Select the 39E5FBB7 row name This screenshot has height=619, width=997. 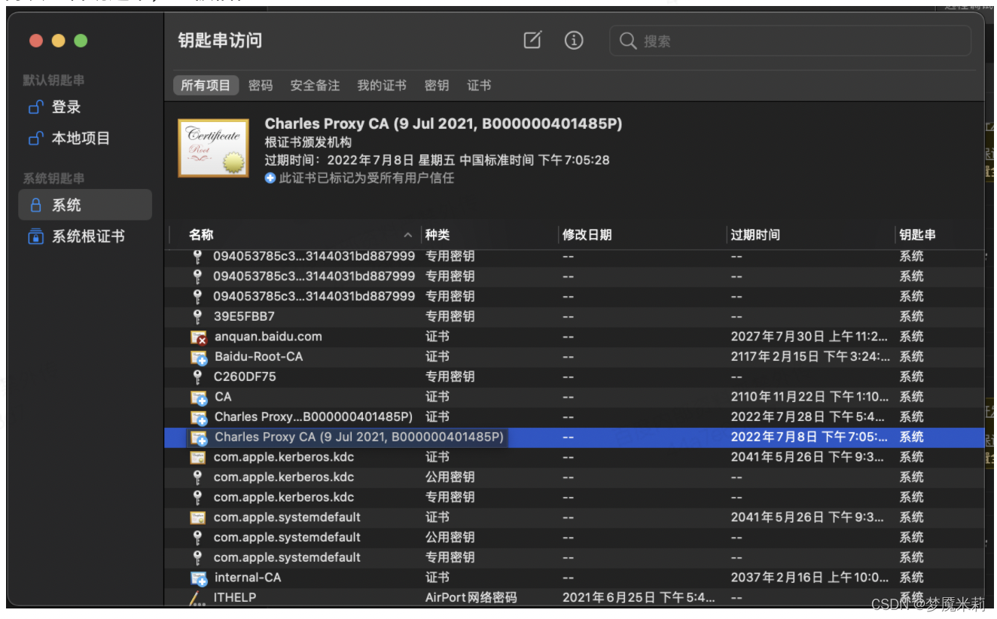pos(244,316)
